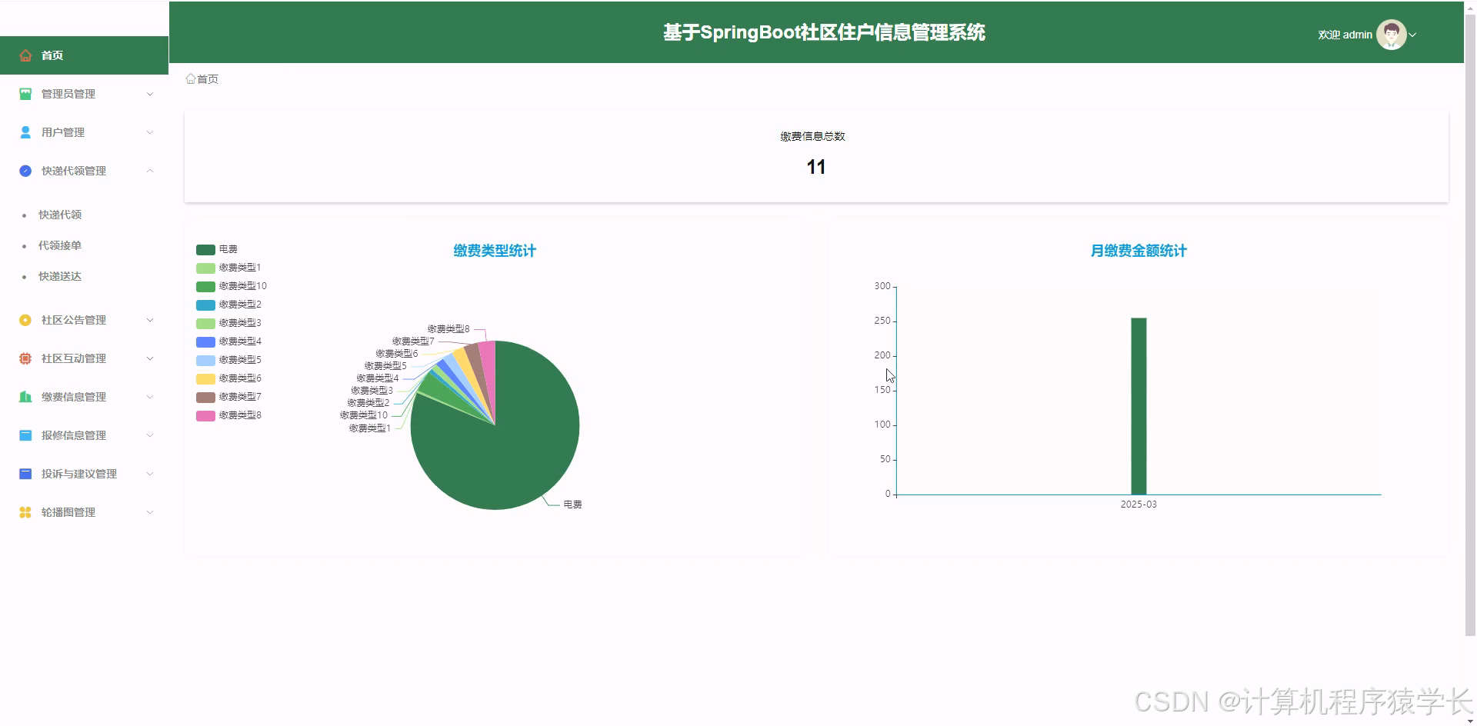Select the 轮播图管理 icon
Image resolution: width=1477 pixels, height=726 pixels.
tap(25, 511)
